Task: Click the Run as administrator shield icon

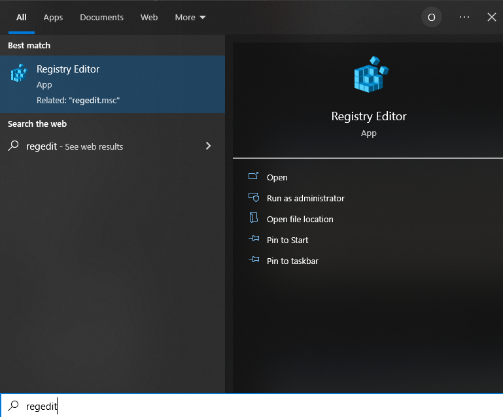Action: click(x=254, y=198)
